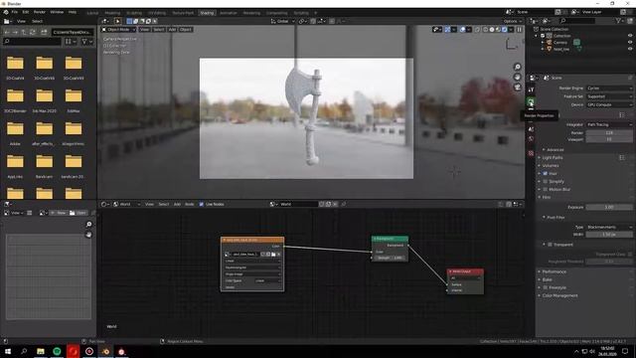This screenshot has height=358, width=636.
Task: Click the Texture Properties checker tab icon
Action: point(531,153)
